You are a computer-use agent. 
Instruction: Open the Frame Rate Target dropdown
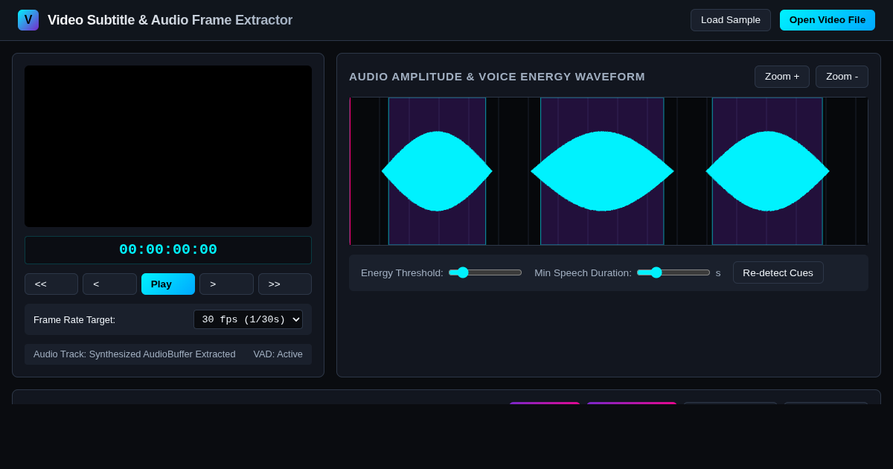point(248,319)
